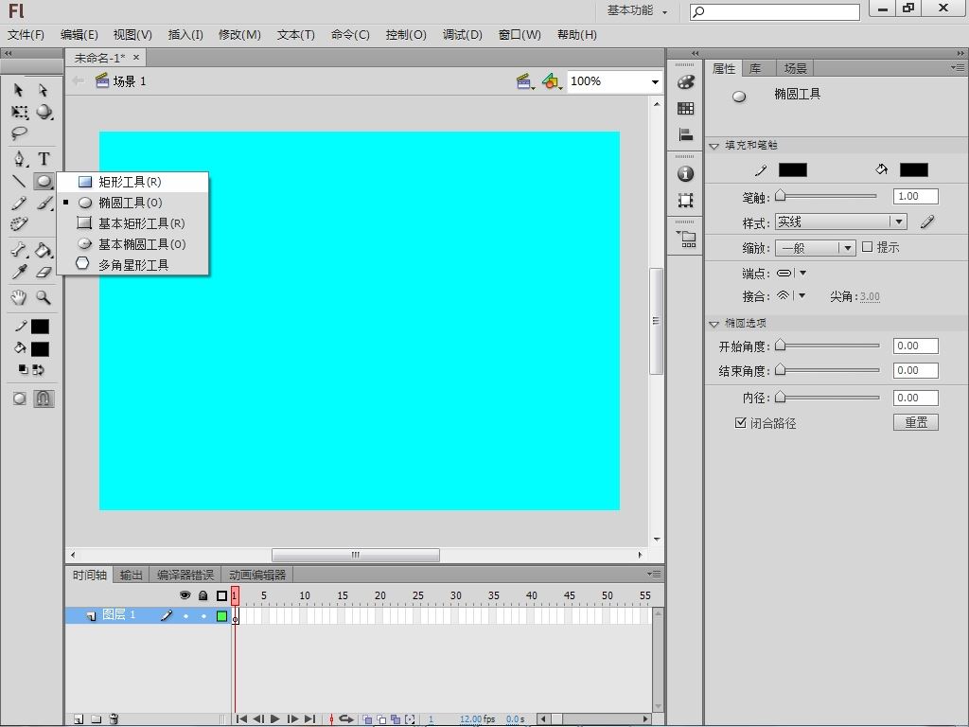Toggle the 闭合路径 checkbox
This screenshot has width=969, height=727.
coord(740,423)
